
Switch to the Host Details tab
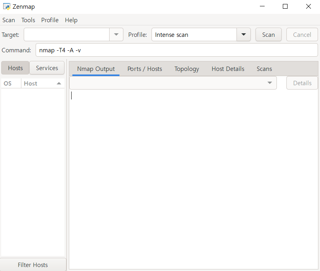point(228,69)
